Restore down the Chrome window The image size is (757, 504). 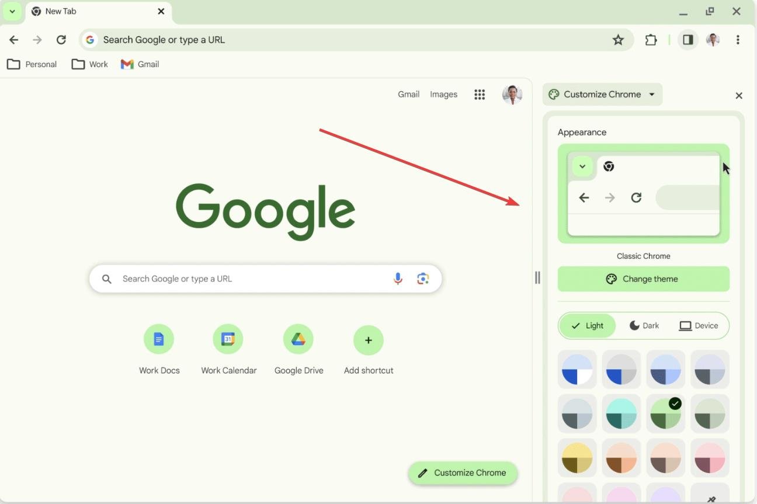pyautogui.click(x=710, y=11)
